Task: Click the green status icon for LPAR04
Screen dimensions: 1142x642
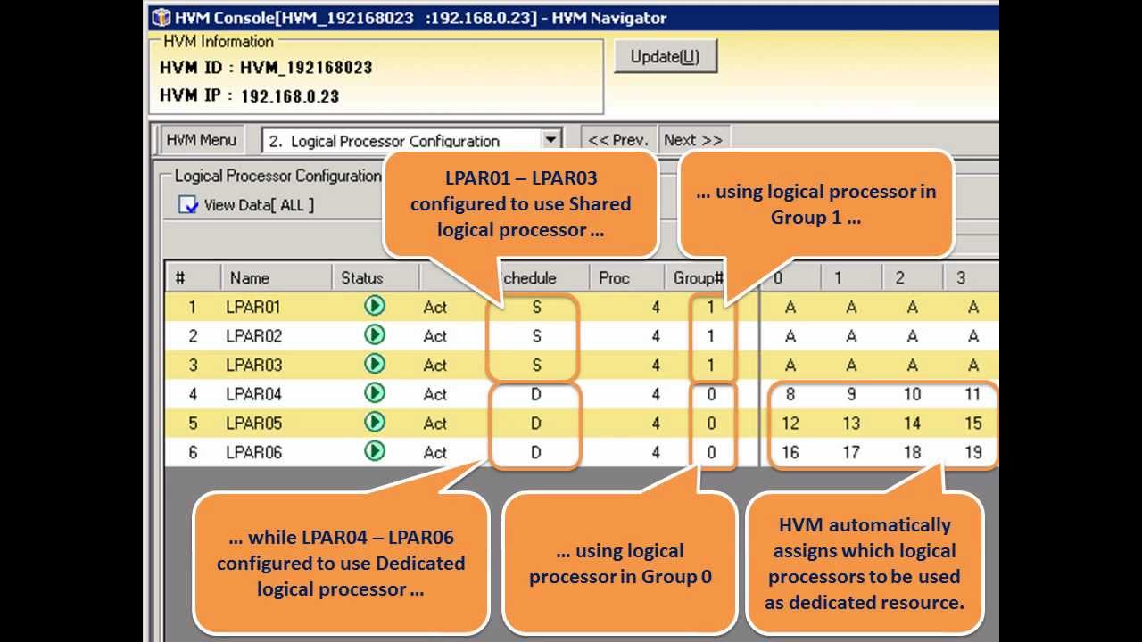Action: [x=375, y=393]
